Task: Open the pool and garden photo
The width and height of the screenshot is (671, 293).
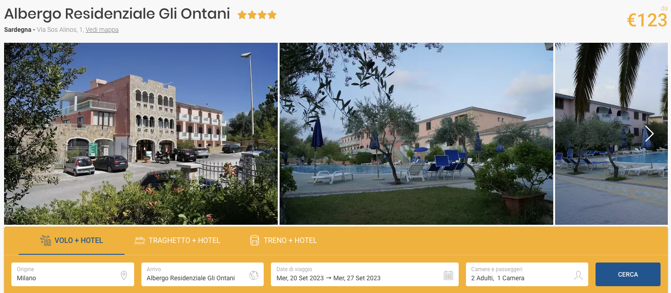Action: click(x=416, y=134)
